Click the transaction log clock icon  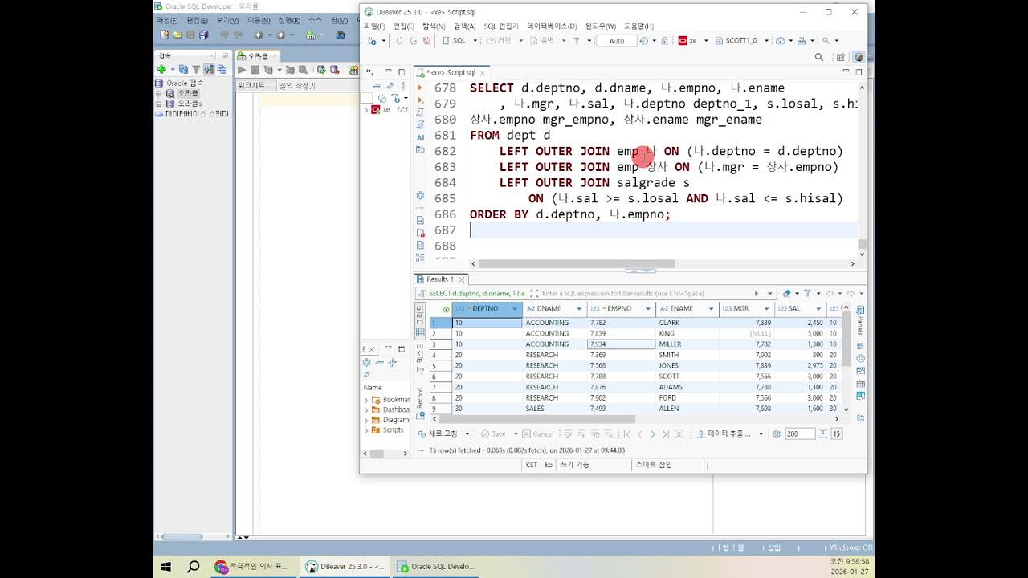point(643,40)
